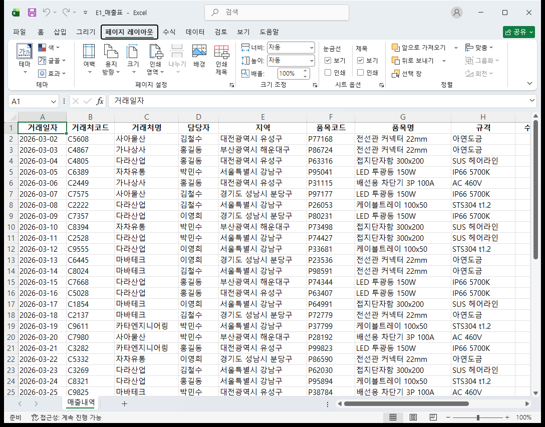Click the Save icon in title bar
The image size is (545, 427).
32,13
